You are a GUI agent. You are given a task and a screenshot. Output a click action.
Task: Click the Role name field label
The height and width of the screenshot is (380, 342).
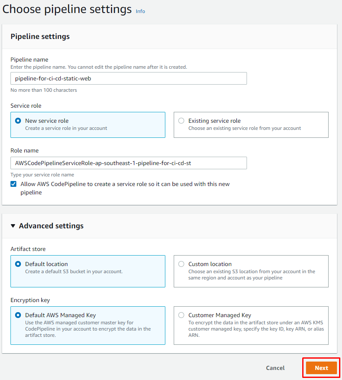click(x=24, y=150)
